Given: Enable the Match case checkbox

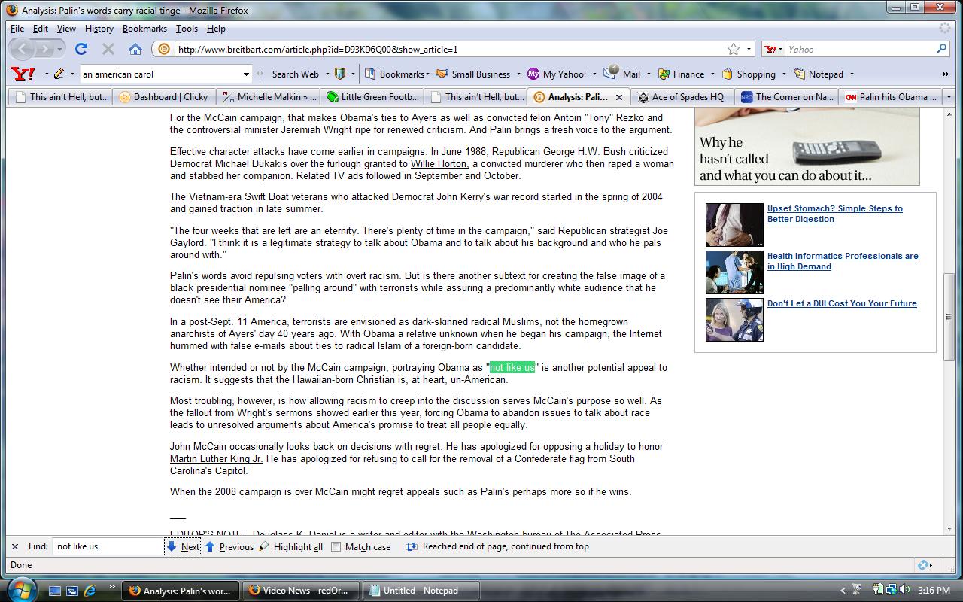Looking at the screenshot, I should click(x=336, y=547).
